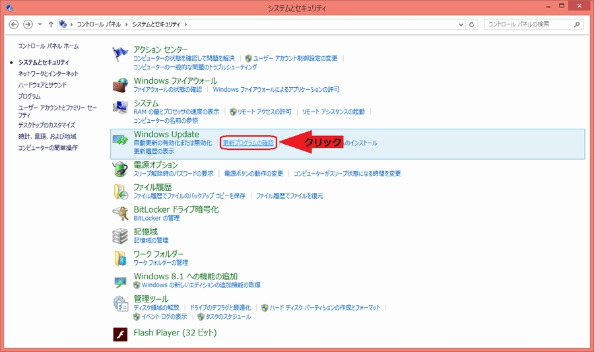Open 時計、言語、および地域 in sidebar
The height and width of the screenshot is (352, 594).
48,137
